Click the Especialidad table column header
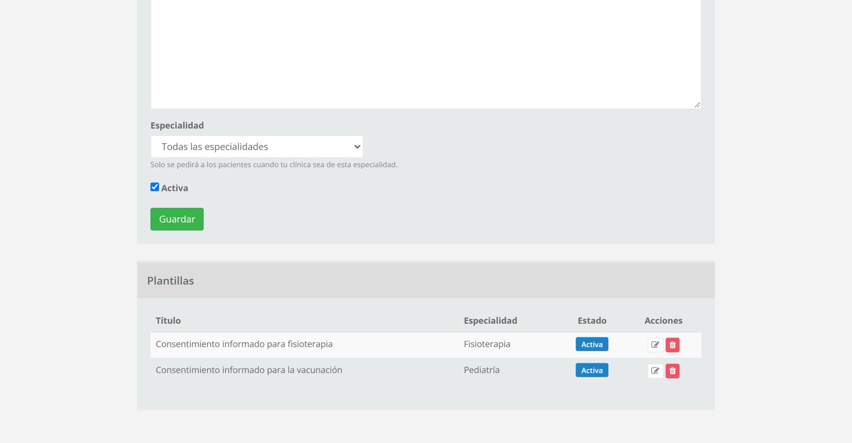The height and width of the screenshot is (443, 852). [490, 321]
